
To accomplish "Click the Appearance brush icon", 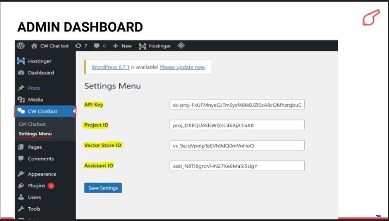I will 21,174.
